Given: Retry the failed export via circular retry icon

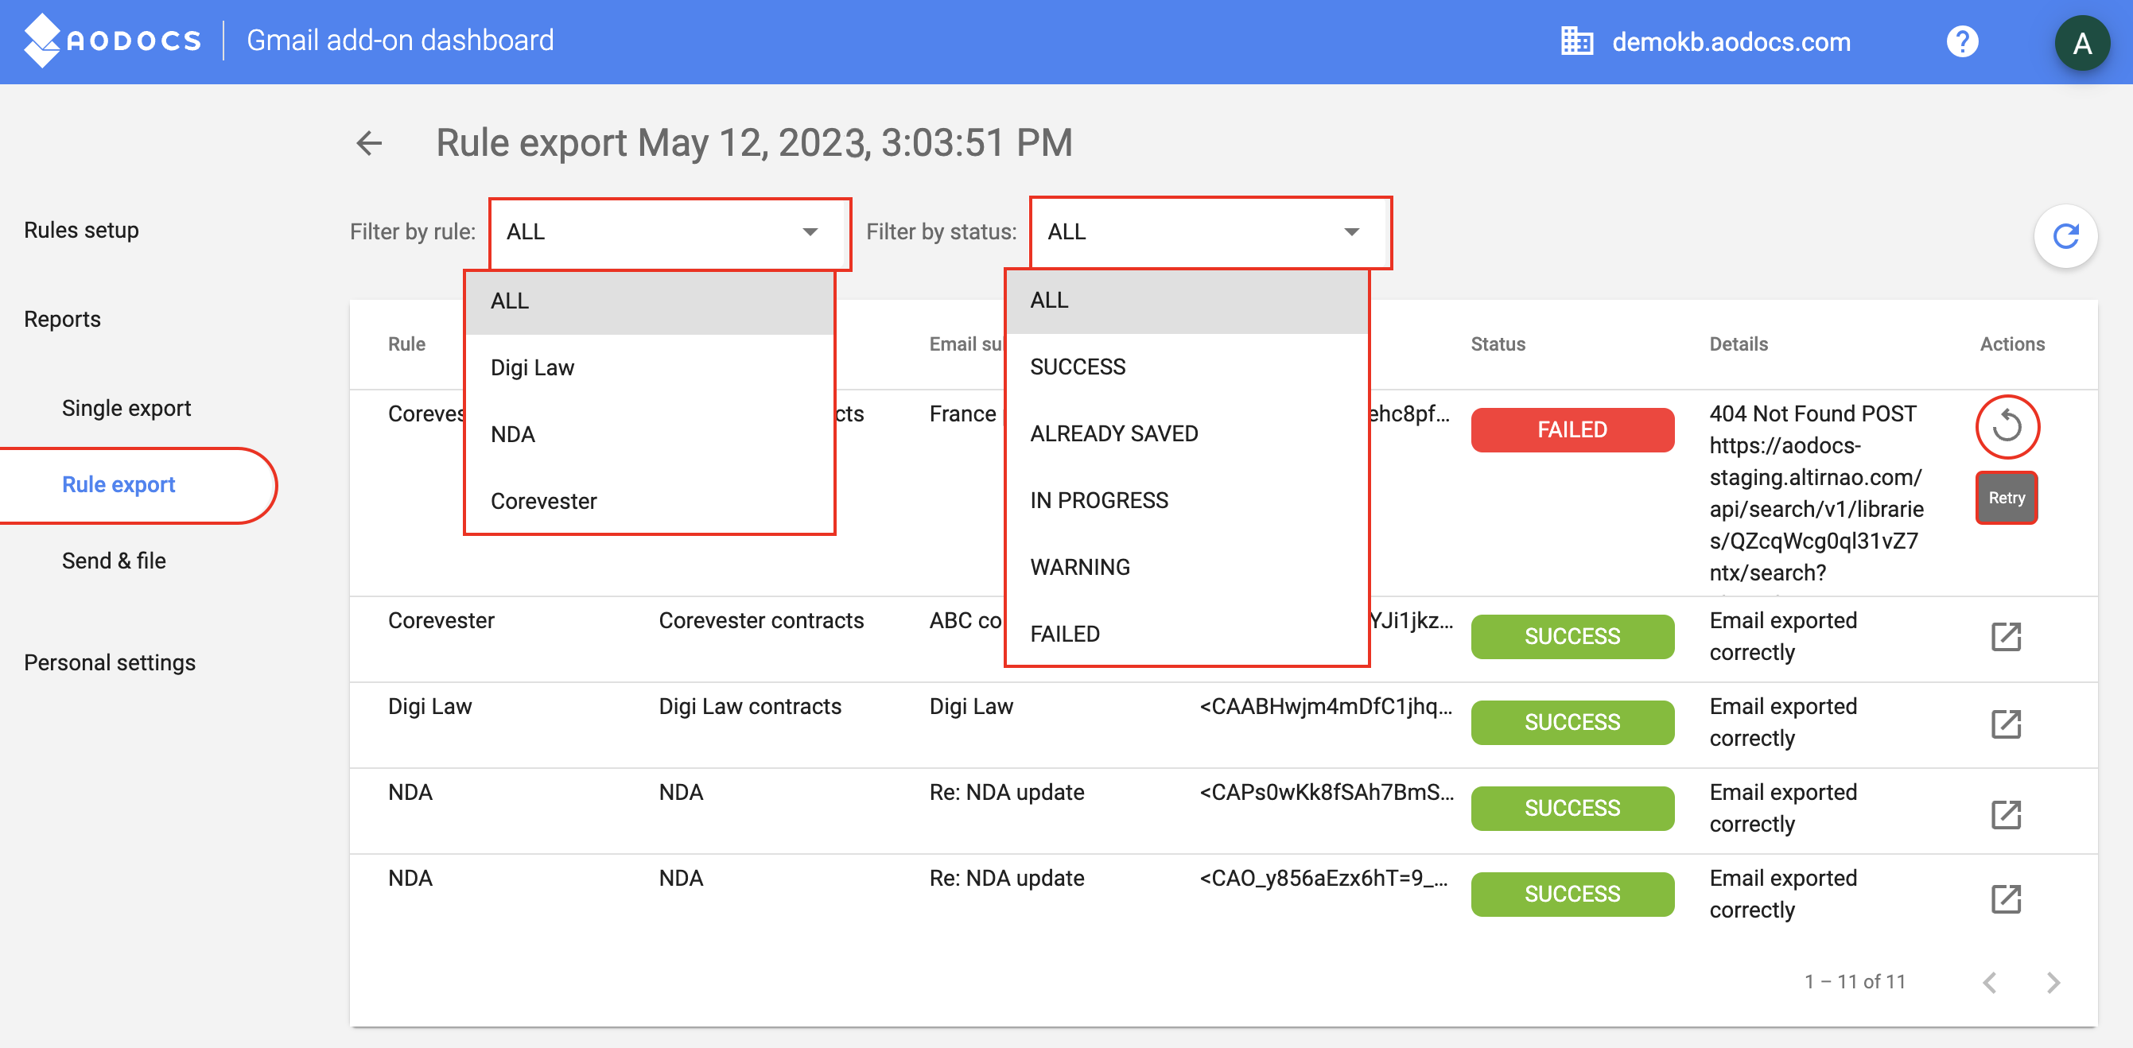Looking at the screenshot, I should click(x=2007, y=427).
